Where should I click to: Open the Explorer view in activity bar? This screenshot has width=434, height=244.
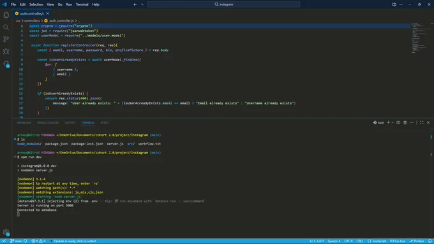6,15
